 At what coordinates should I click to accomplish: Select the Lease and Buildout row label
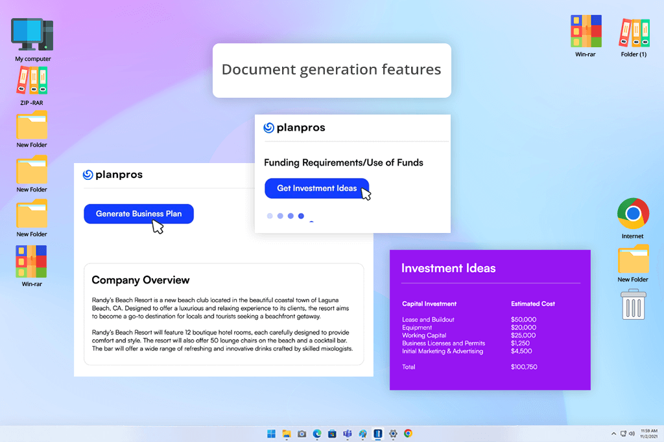pos(428,320)
